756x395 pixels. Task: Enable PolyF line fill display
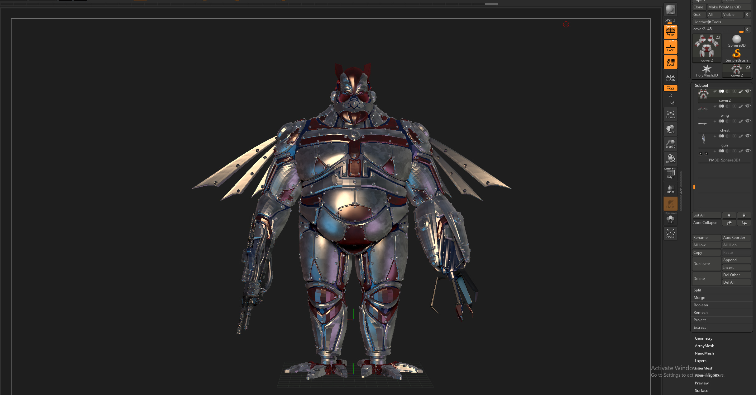click(670, 173)
